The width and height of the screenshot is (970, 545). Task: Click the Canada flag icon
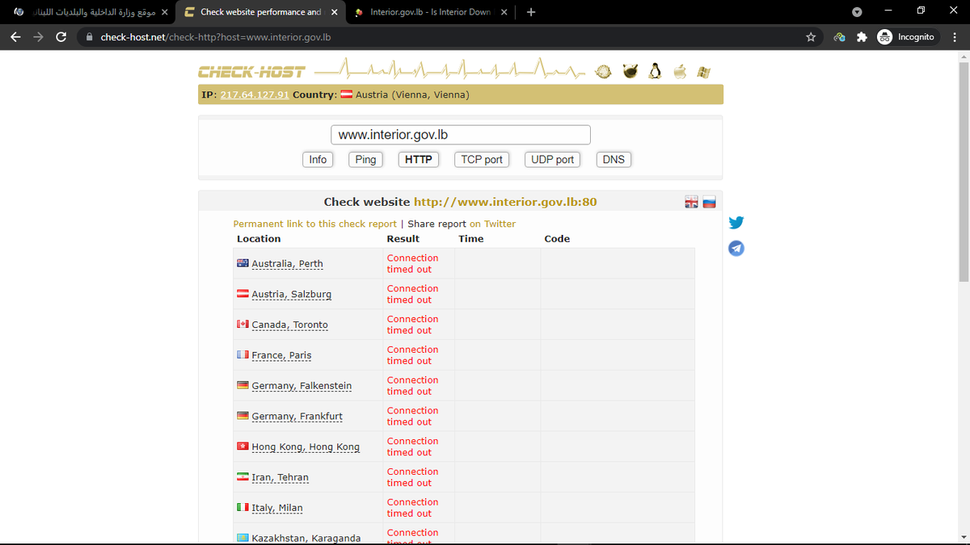pos(242,324)
